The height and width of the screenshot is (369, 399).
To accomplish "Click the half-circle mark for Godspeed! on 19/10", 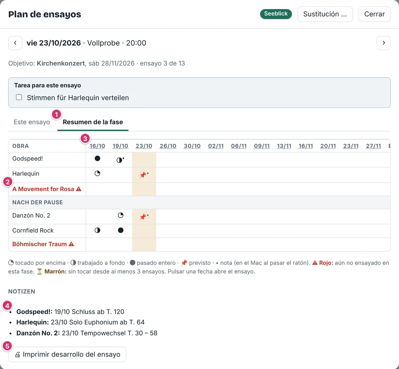I will (119, 160).
